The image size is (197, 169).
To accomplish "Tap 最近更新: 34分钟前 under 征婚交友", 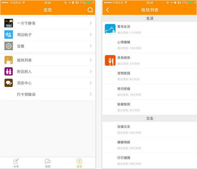I will (129, 133).
